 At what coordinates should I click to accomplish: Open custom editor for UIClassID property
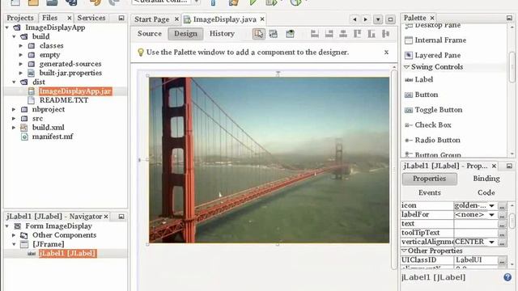[x=502, y=260]
